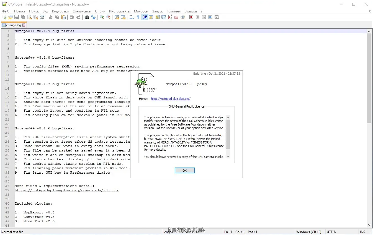The height and width of the screenshot is (235, 373).
Task: Open Find with the binoculars icon
Action: click(87, 17)
